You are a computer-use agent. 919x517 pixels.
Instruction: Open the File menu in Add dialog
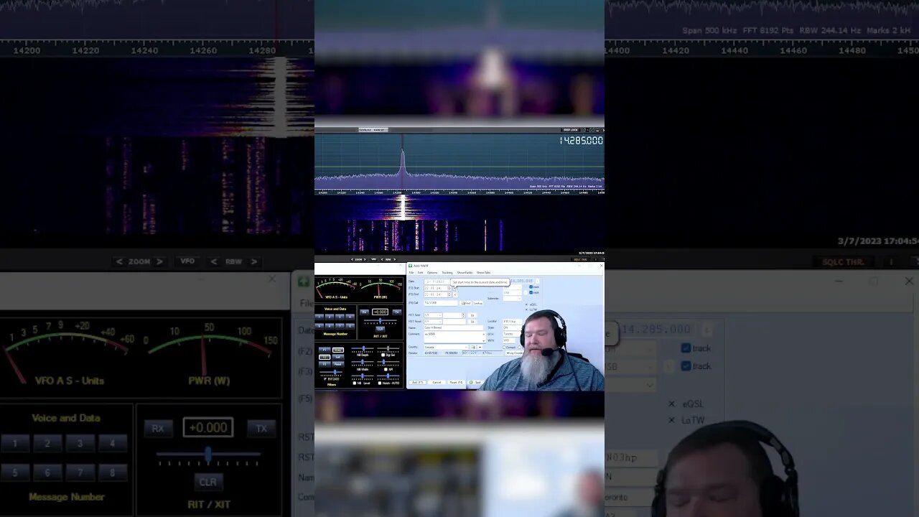(411, 273)
